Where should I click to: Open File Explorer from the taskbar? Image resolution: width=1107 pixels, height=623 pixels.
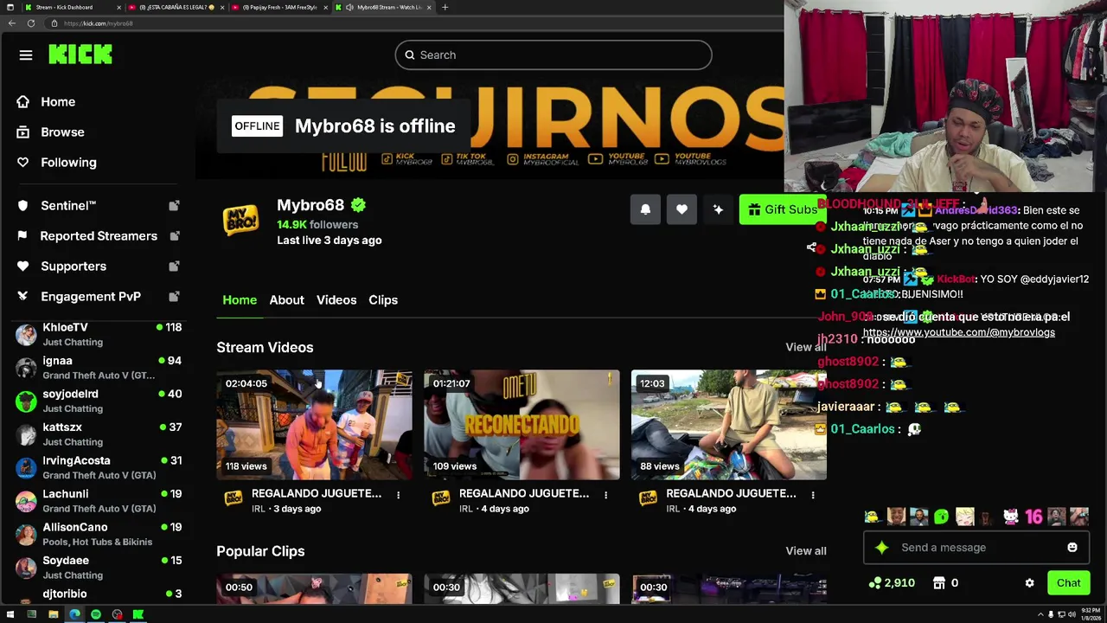tap(53, 615)
